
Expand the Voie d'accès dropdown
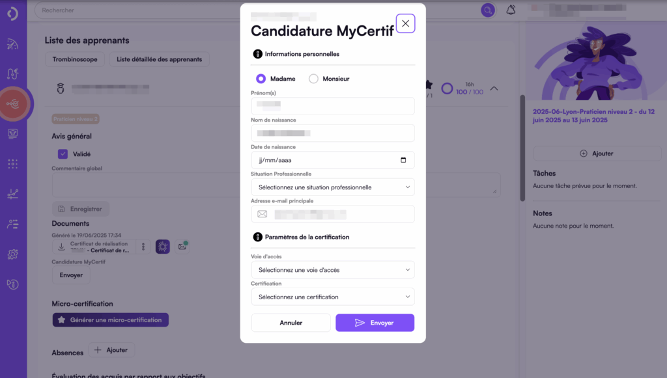332,269
